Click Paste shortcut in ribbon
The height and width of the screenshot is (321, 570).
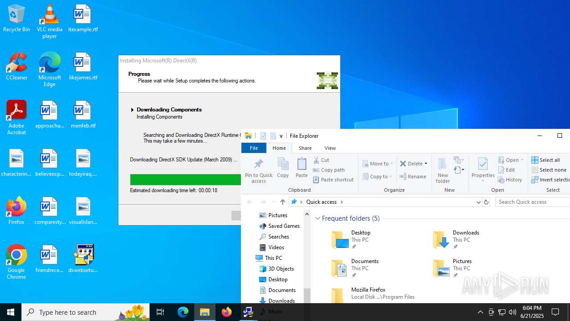(x=333, y=180)
